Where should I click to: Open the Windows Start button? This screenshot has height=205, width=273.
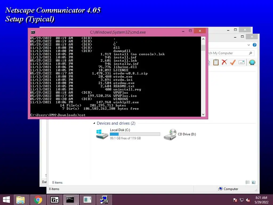(6, 200)
